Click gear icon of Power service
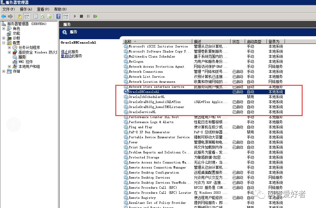The image size is (316, 208). tap(126, 142)
